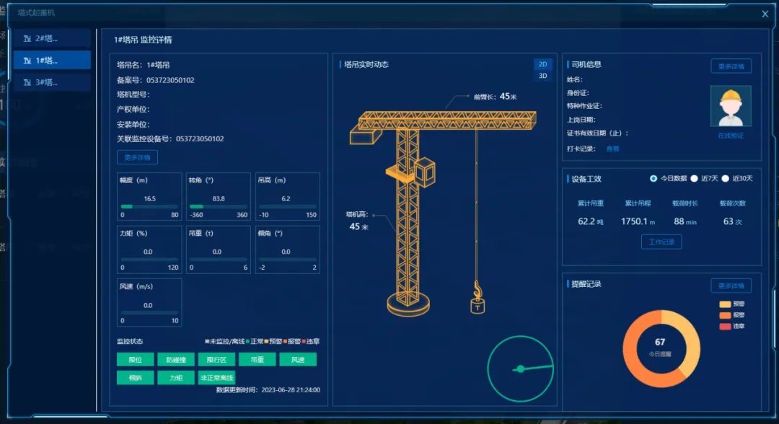Image resolution: width=779 pixels, height=424 pixels.
Task: Open 更多详情 in reminder records panel
Action: [x=731, y=286]
